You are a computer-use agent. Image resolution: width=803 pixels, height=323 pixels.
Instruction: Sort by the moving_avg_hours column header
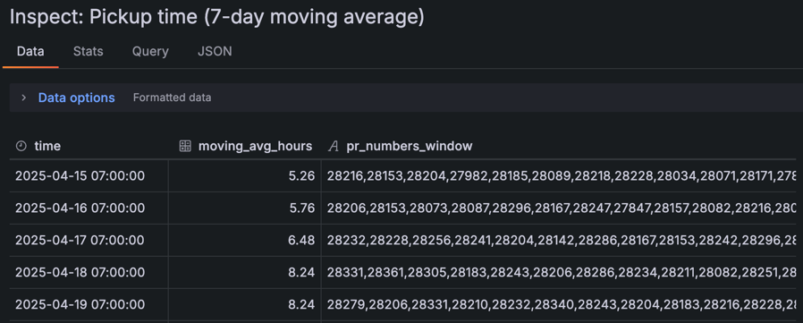pos(255,146)
